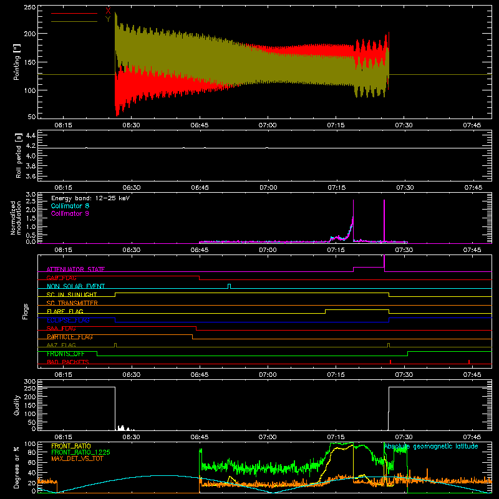Select 'Energy band: 12-25 keV' text
The height and width of the screenshot is (499, 499).
point(90,198)
